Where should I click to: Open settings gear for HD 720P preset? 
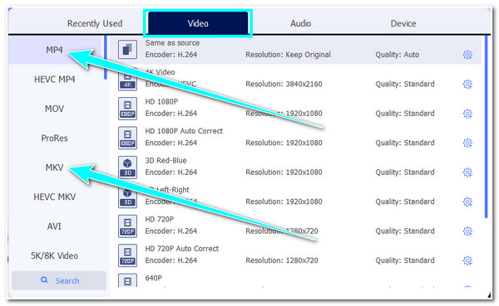[x=467, y=231]
